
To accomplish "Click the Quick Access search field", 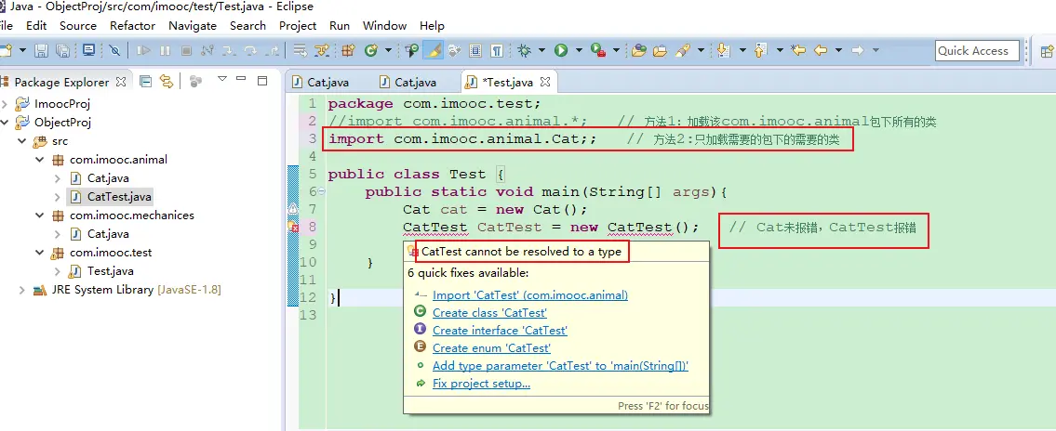I will tap(976, 50).
